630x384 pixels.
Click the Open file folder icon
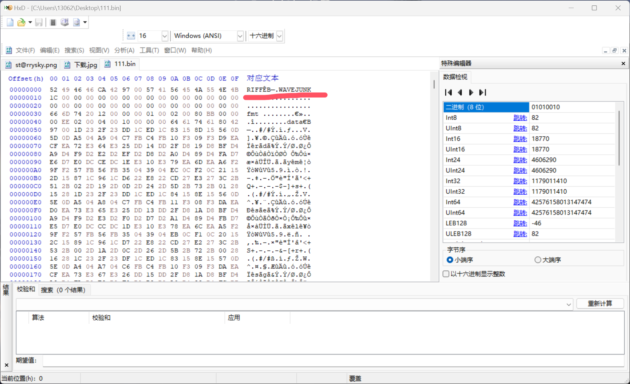coord(21,22)
